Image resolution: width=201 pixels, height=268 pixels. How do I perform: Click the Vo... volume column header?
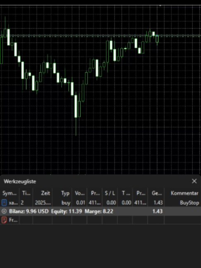(x=80, y=193)
